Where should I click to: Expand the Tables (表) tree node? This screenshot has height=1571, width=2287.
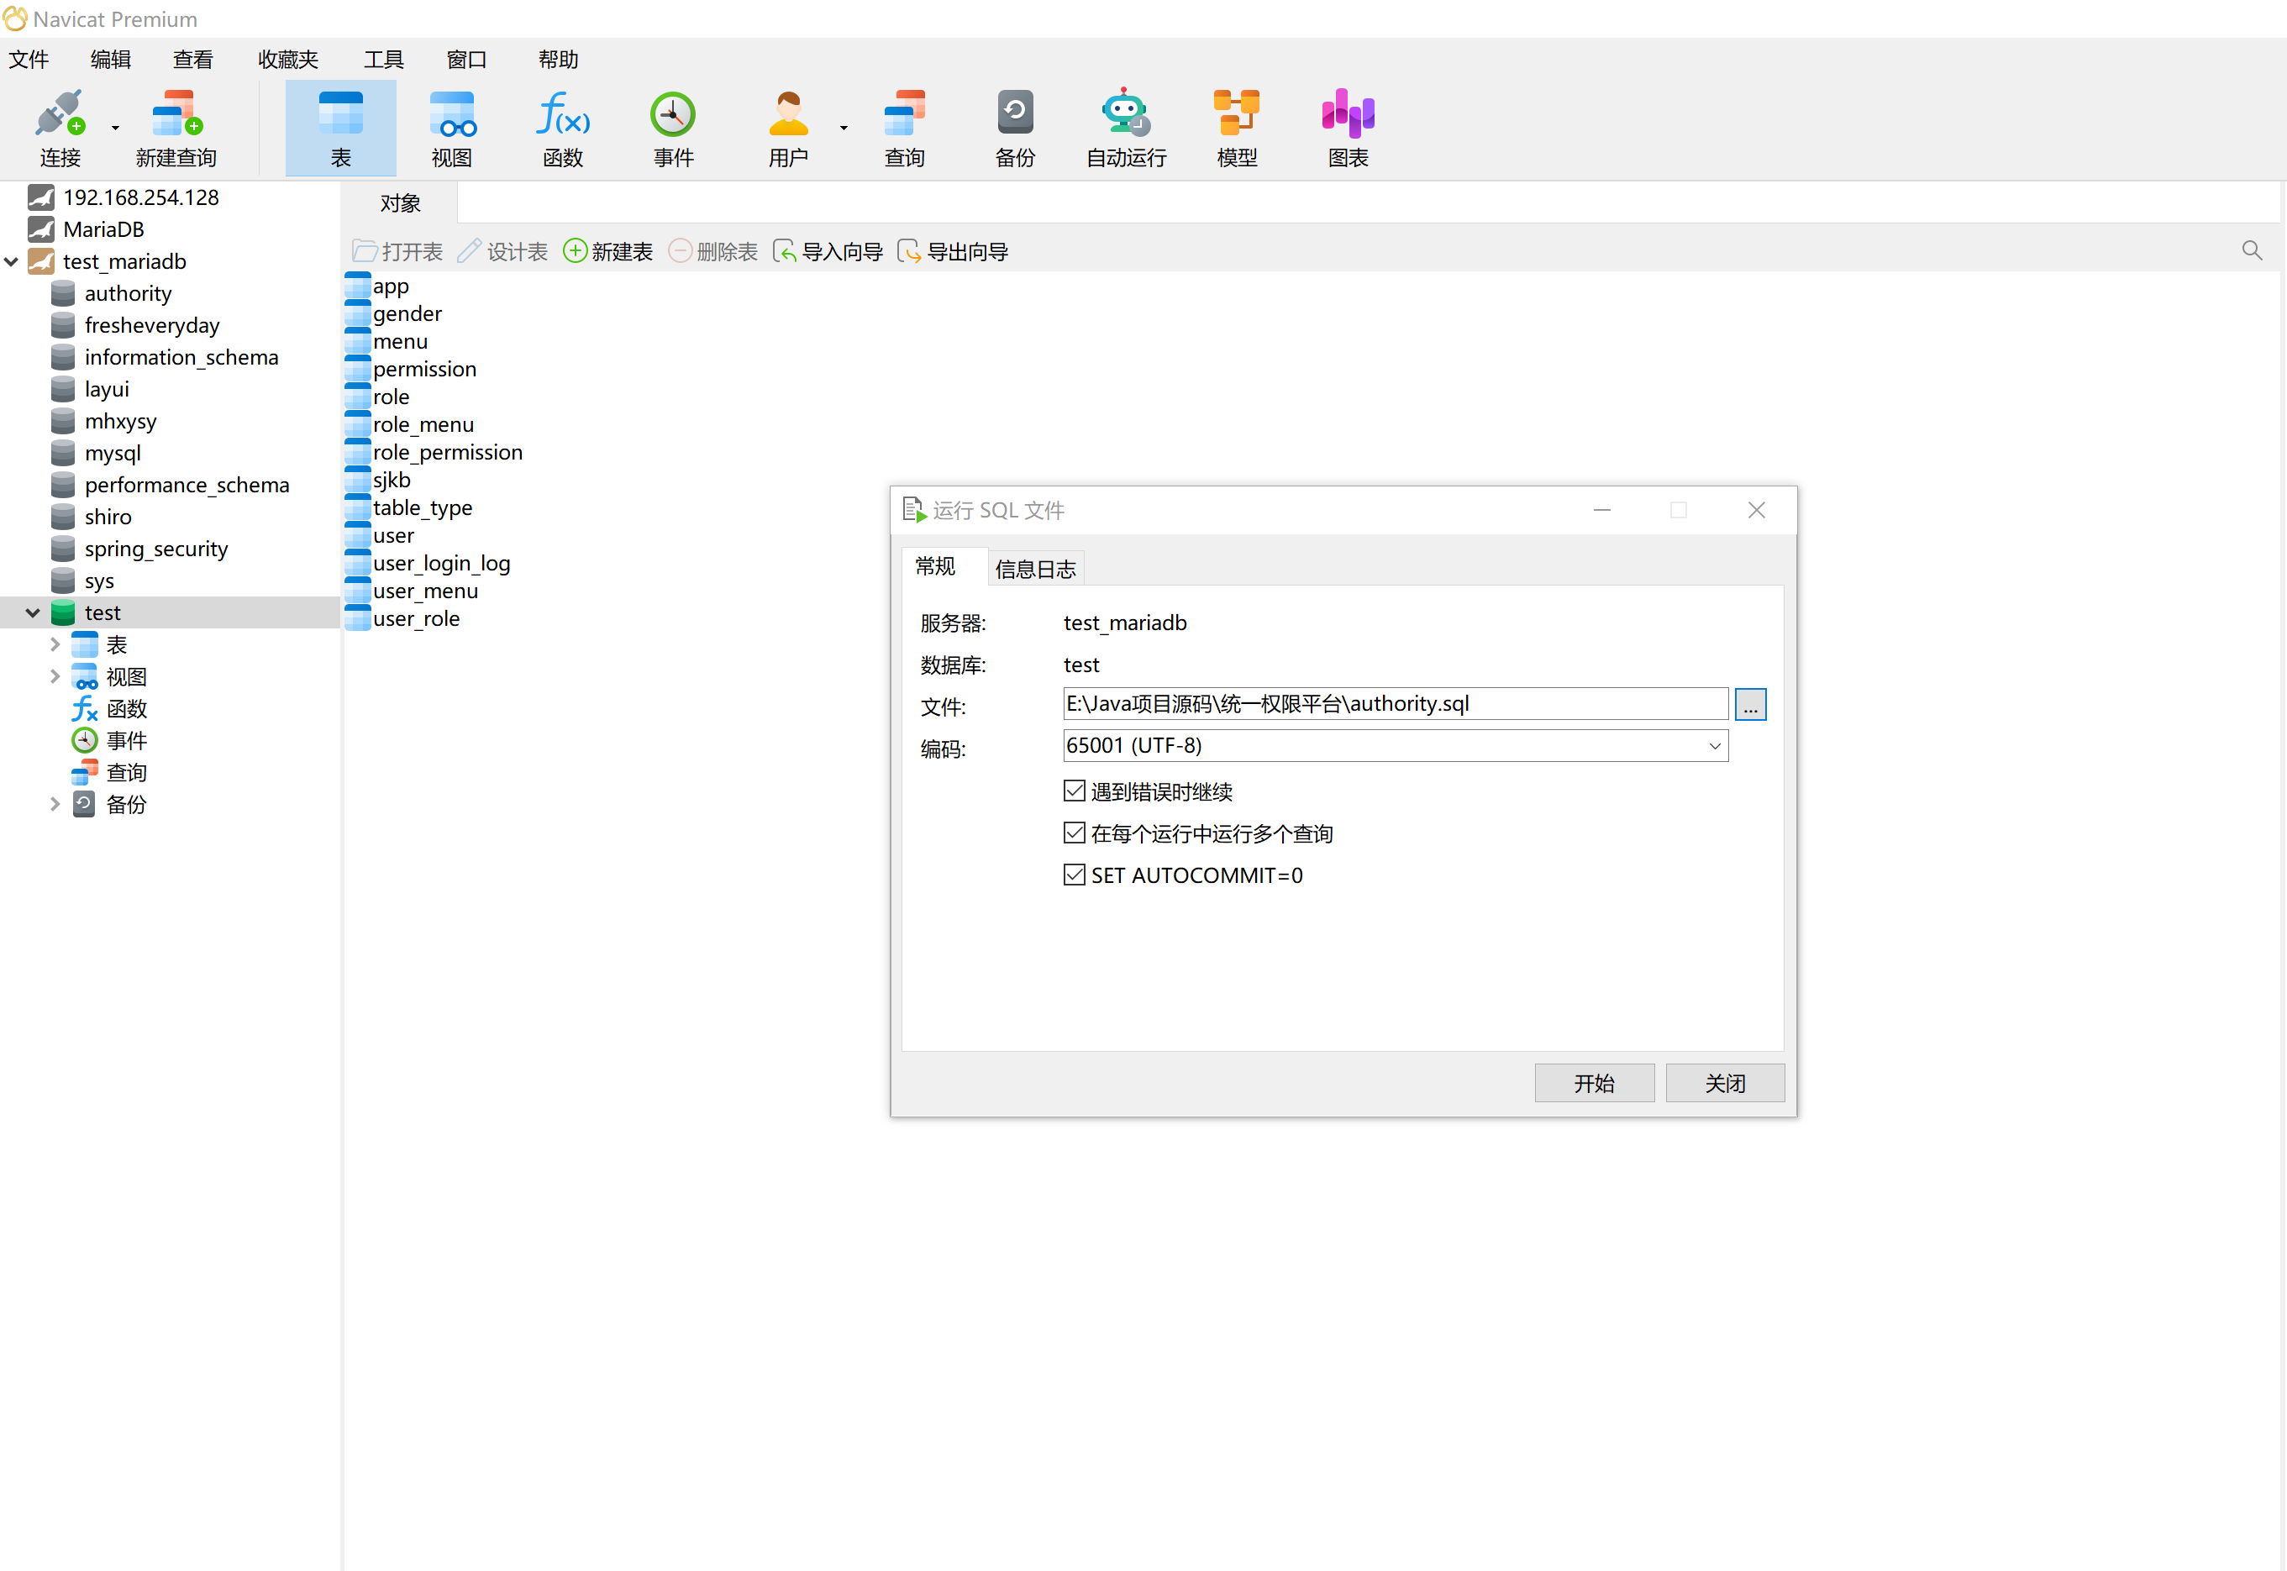pos(55,644)
